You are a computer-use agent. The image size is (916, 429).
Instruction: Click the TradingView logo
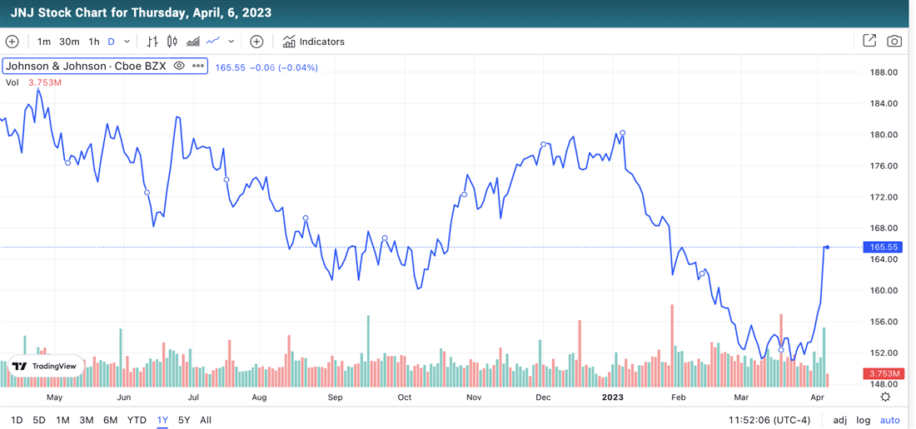46,366
